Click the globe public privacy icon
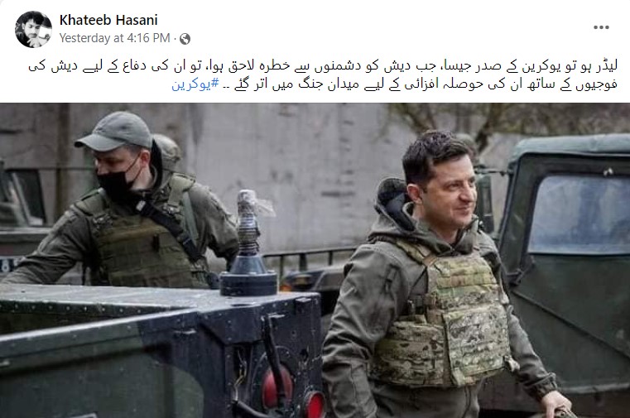 [x=185, y=39]
